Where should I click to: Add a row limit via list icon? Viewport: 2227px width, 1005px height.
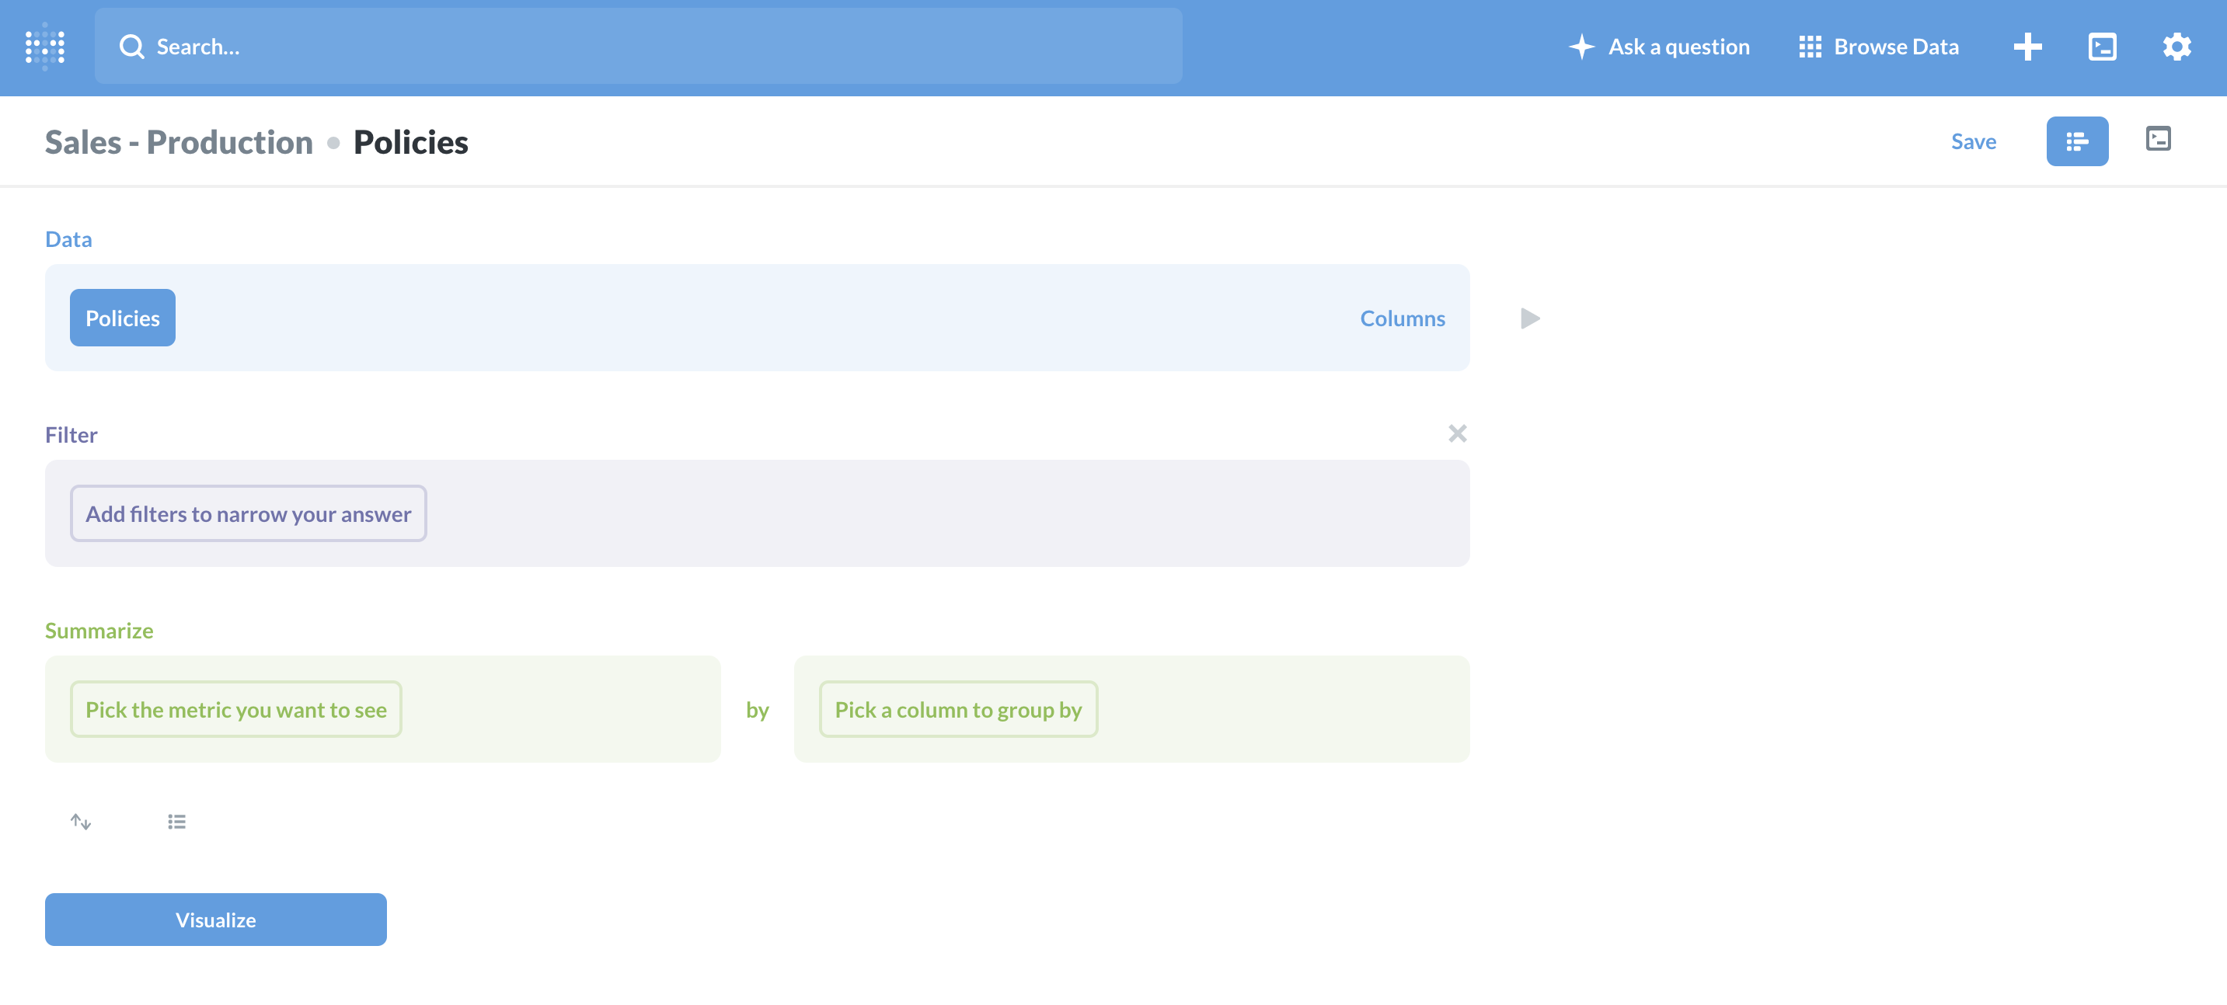[176, 822]
